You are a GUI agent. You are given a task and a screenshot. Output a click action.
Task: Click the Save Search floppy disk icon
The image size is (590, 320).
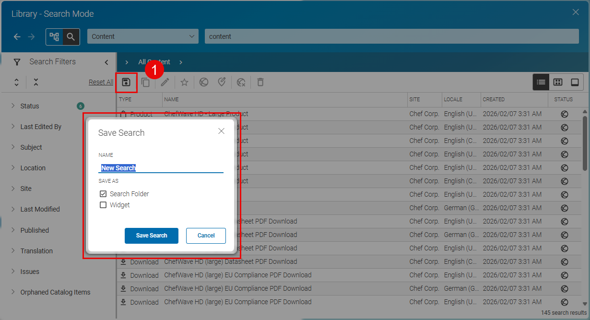pos(126,82)
